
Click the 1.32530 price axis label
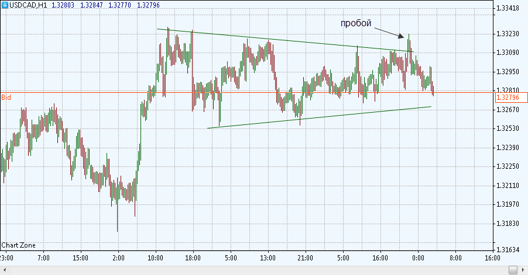508,128
